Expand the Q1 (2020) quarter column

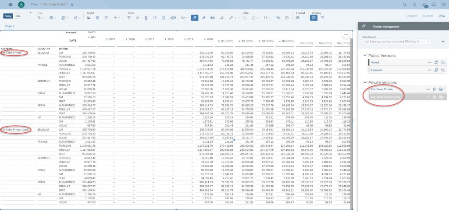[x=219, y=42]
